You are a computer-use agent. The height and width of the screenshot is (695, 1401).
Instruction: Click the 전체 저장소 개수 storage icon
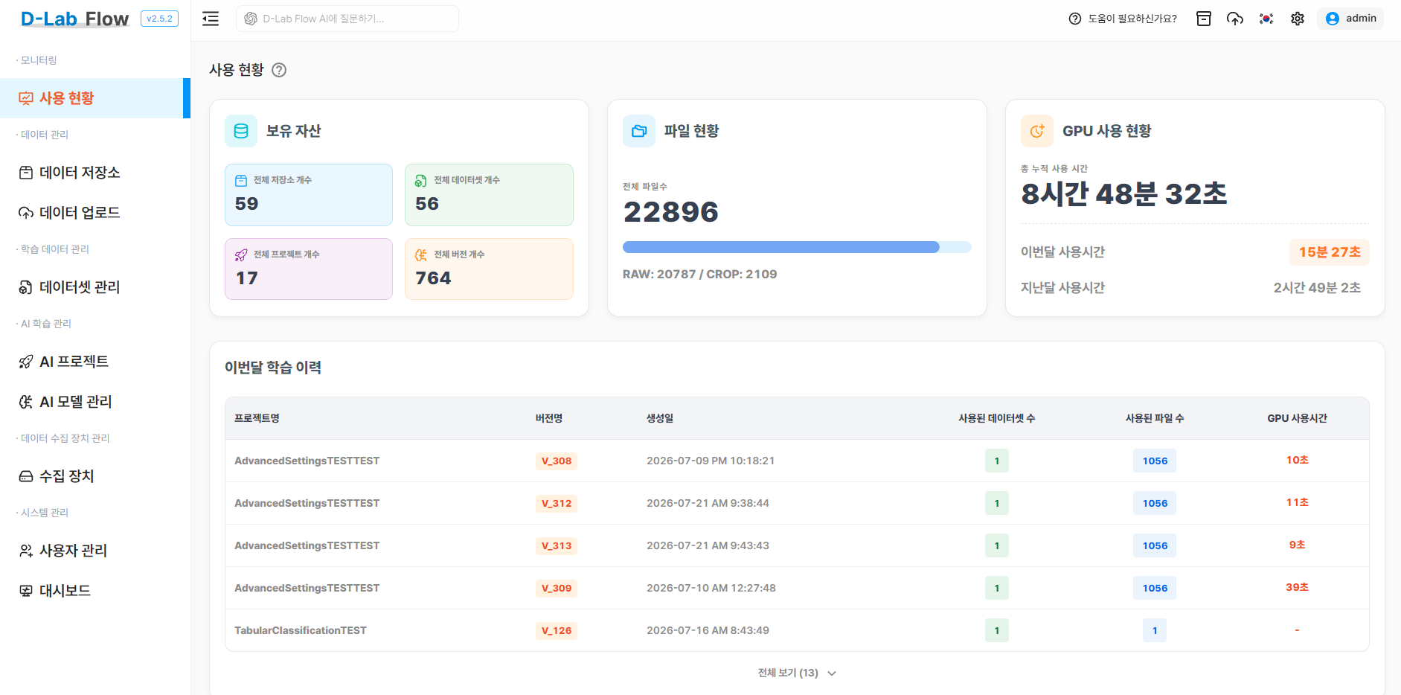(x=241, y=180)
